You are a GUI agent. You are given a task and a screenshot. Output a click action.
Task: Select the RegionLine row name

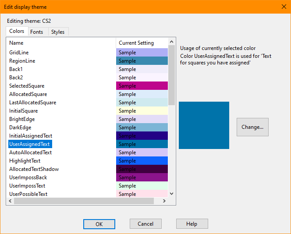pos(22,61)
